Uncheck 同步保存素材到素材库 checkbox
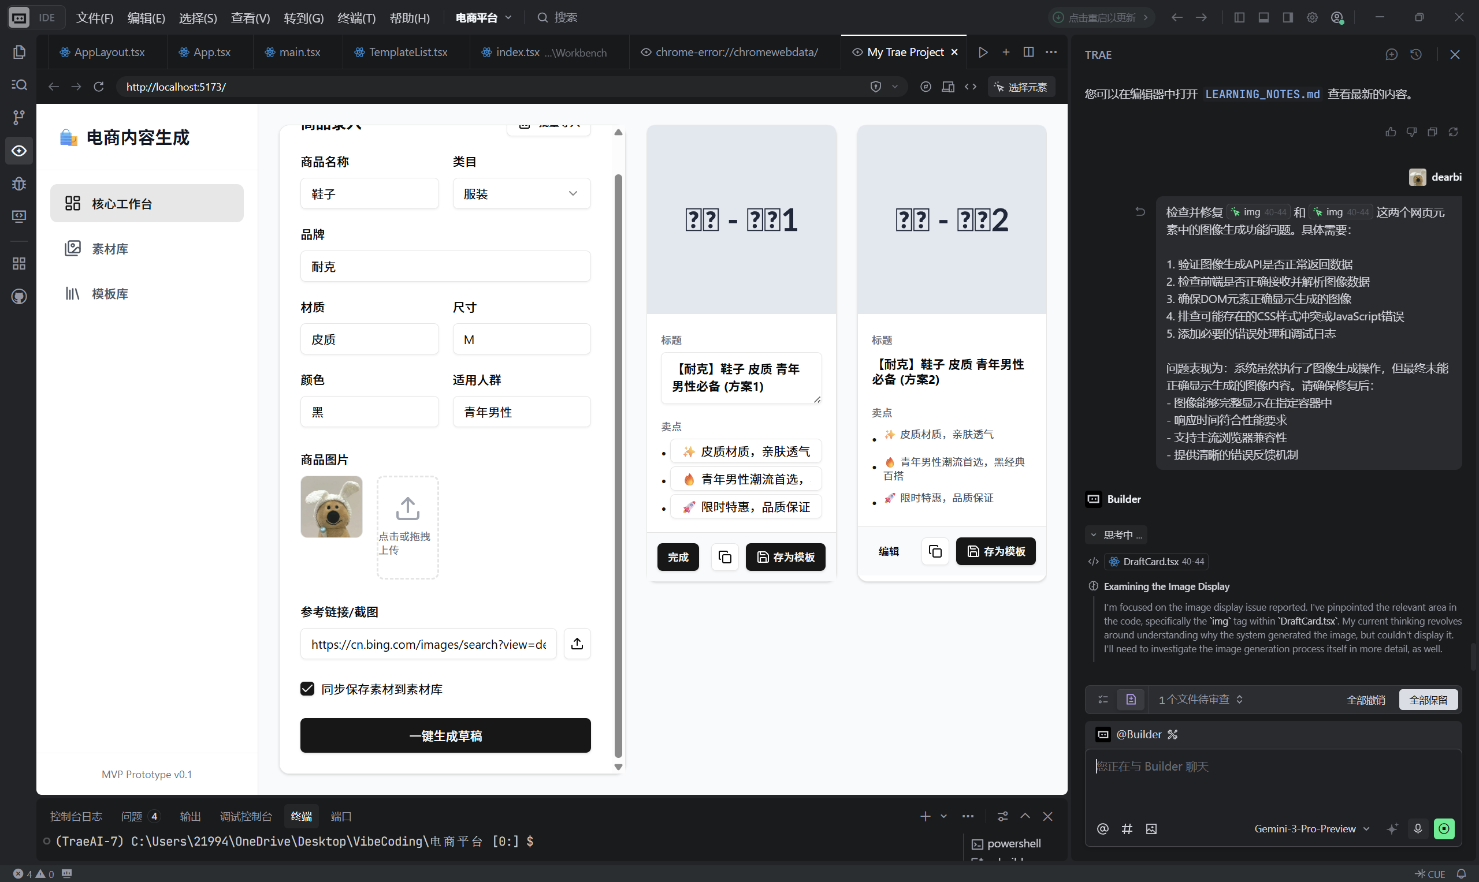This screenshot has height=882, width=1479. [307, 688]
